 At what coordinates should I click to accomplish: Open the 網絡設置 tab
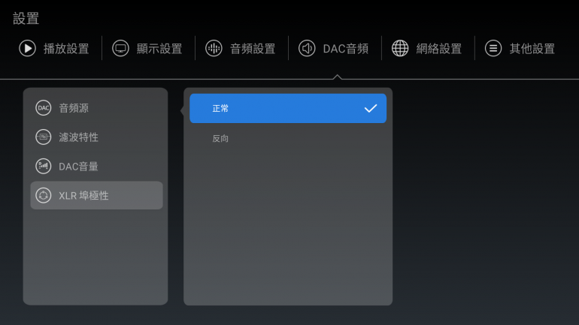click(x=426, y=48)
